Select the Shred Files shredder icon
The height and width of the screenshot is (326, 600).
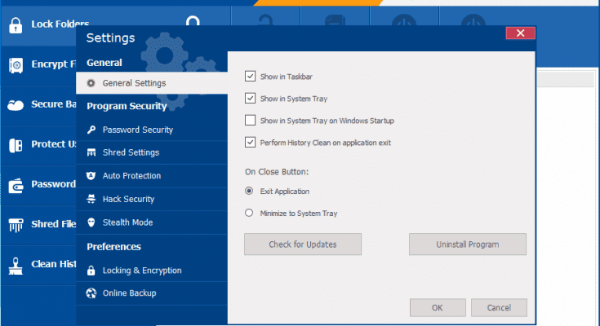point(15,224)
